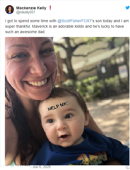The height and width of the screenshot is (170, 130).
Task: Open the tweet info icon
Action: [x=128, y=167]
